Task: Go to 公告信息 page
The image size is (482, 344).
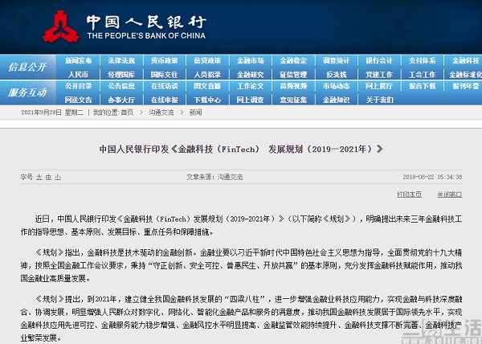Action: (121, 86)
